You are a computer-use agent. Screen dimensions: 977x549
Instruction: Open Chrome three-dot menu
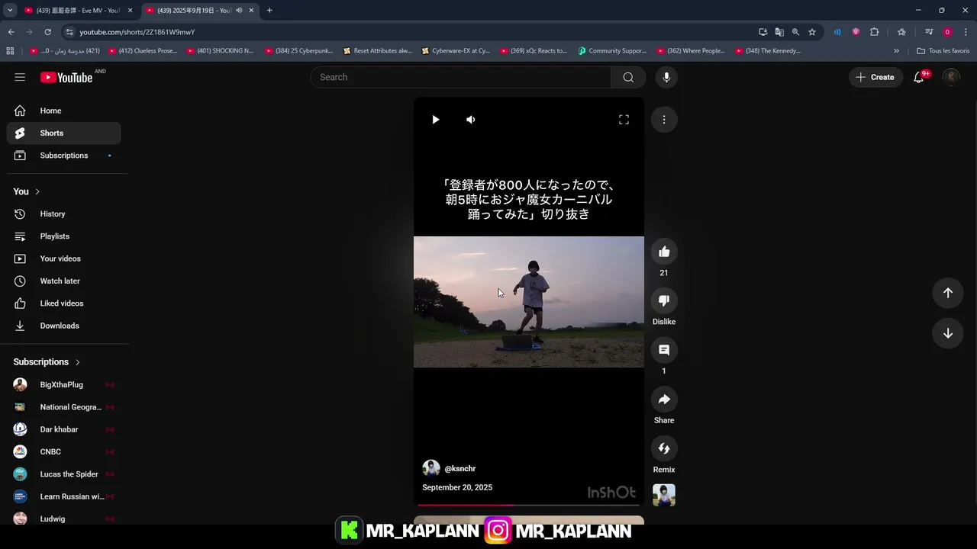coord(966,32)
